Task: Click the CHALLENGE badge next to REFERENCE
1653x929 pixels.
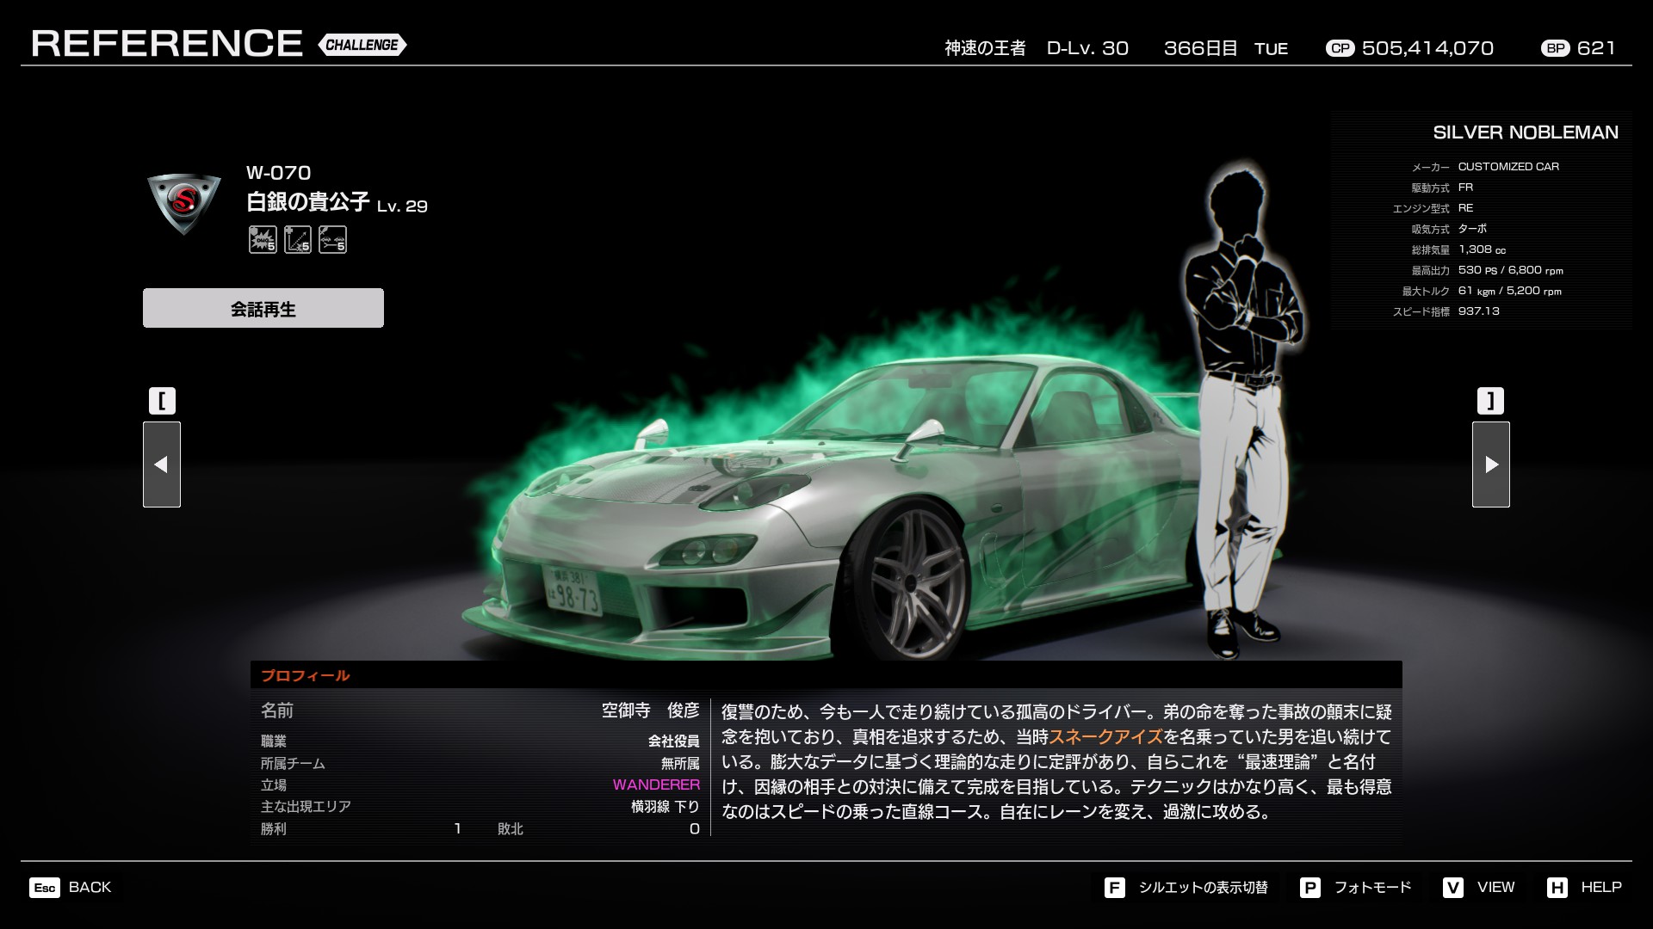Action: tap(362, 45)
